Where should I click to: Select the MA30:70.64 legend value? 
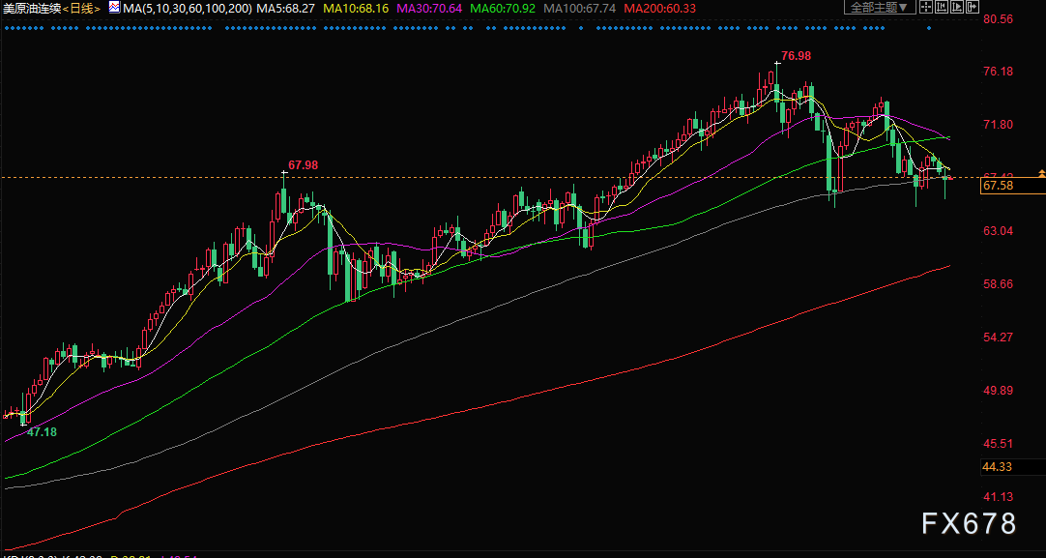(x=429, y=9)
